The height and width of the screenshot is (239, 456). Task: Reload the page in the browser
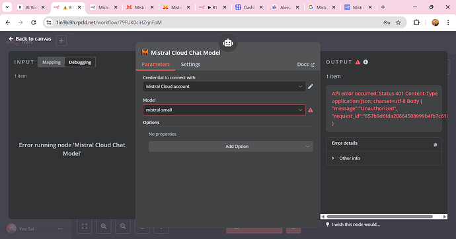[x=34, y=22]
